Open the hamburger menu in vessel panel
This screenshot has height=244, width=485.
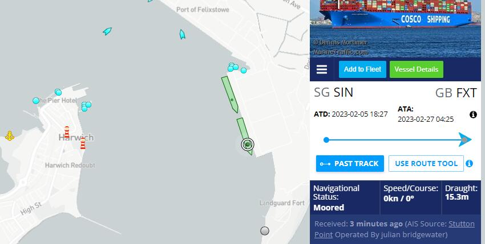[x=322, y=69]
